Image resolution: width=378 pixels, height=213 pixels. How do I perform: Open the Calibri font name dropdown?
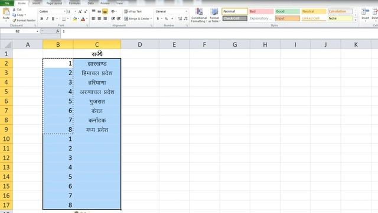64,11
